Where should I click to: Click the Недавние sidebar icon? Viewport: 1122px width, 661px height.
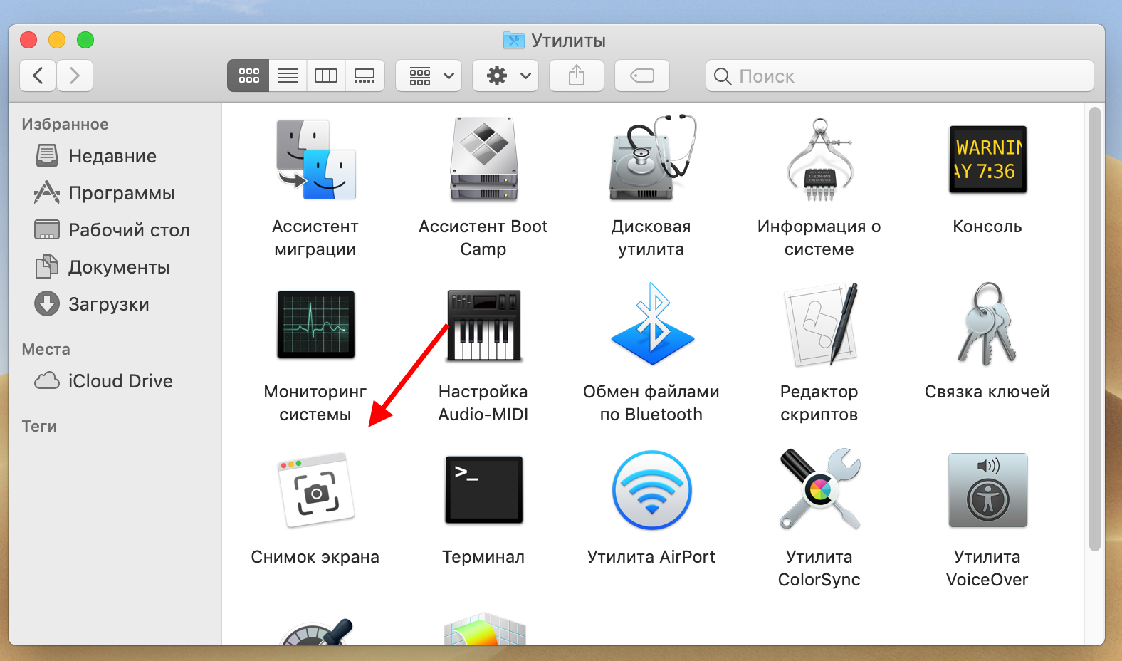(47, 155)
